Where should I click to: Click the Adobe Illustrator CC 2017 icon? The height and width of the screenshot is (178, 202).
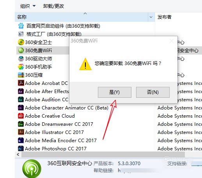point(21,132)
